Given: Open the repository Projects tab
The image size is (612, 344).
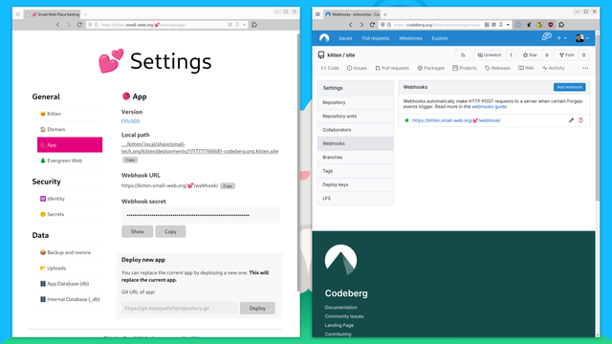Looking at the screenshot, I should tap(465, 68).
